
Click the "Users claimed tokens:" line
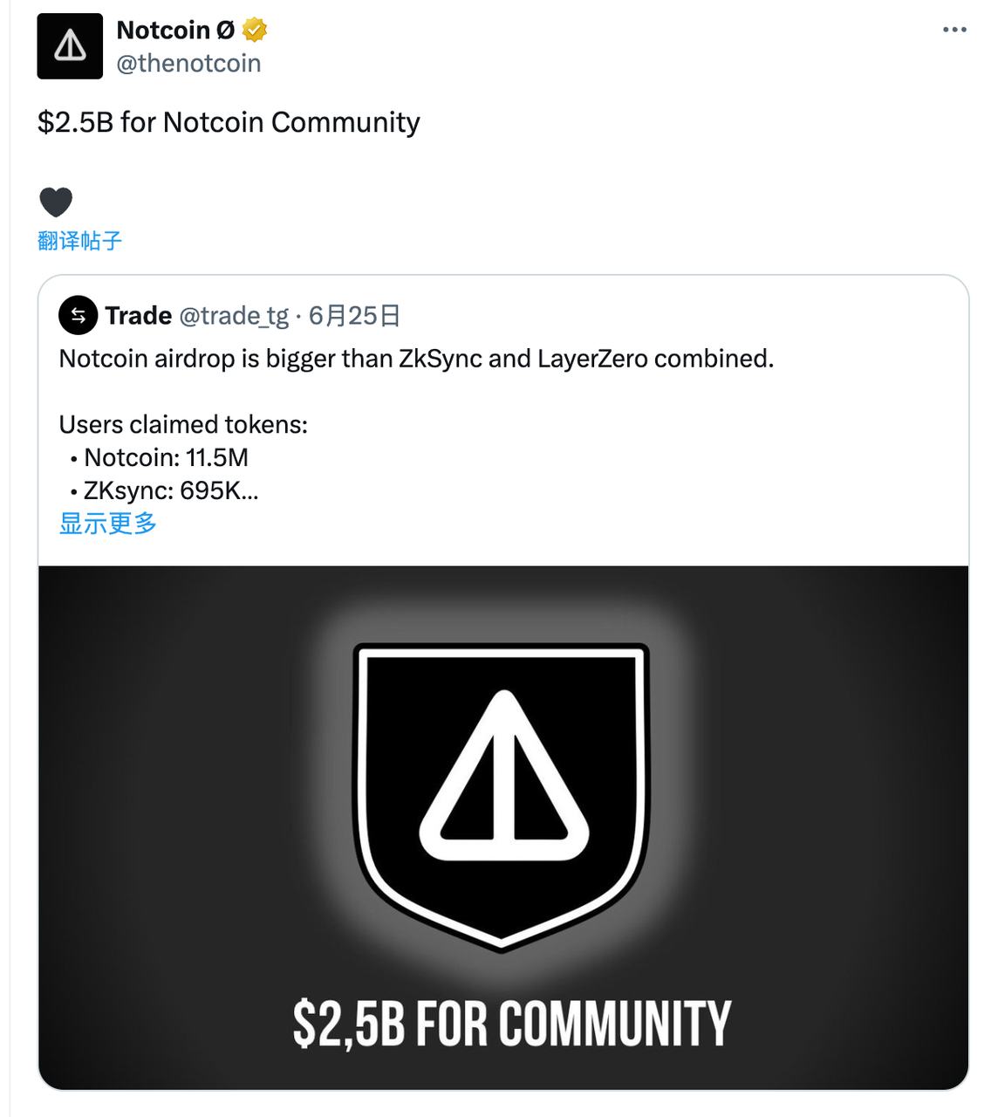pos(183,425)
